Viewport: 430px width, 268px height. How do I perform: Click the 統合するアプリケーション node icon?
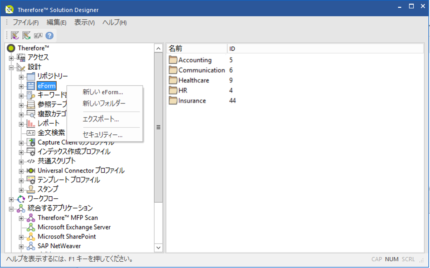(21, 208)
